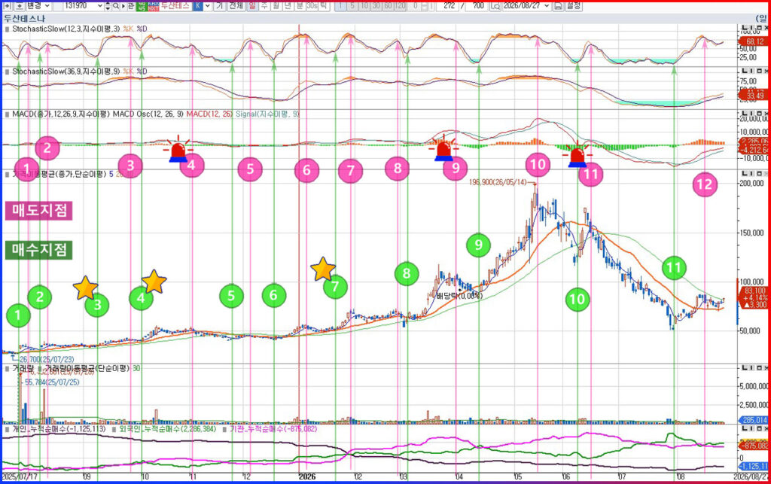Viewport: 771px width, 484px height.
Task: Click the 'L' icon in the MACD panel
Action: point(745,114)
